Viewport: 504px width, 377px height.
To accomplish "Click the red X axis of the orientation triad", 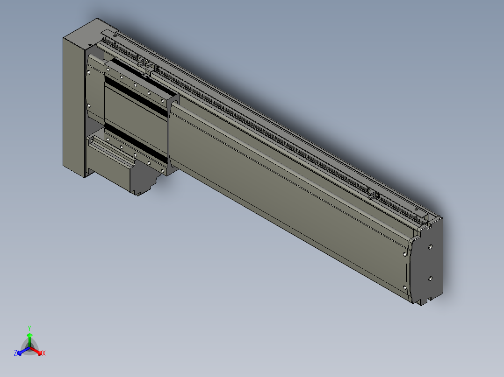I will point(36,351).
